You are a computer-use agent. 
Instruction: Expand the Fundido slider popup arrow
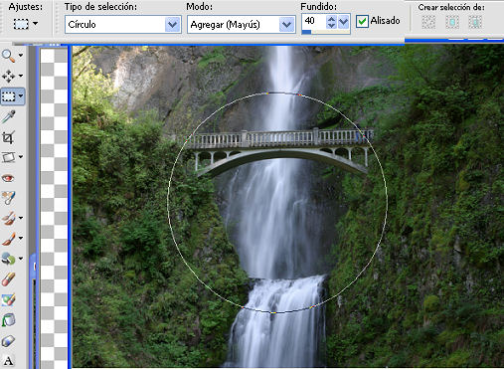click(344, 22)
